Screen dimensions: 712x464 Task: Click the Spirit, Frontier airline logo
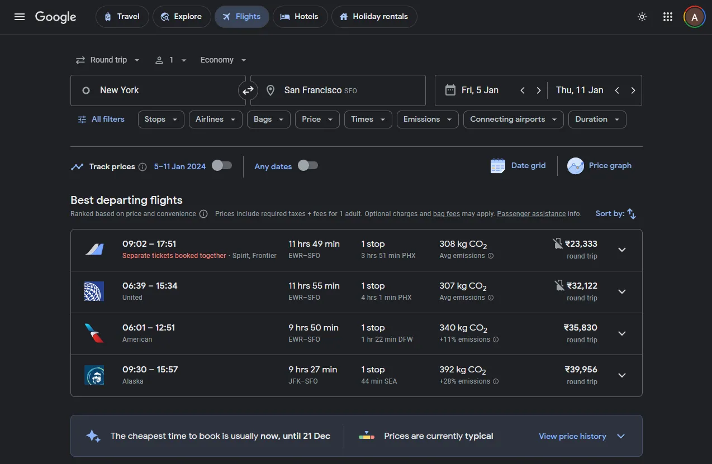[94, 250]
